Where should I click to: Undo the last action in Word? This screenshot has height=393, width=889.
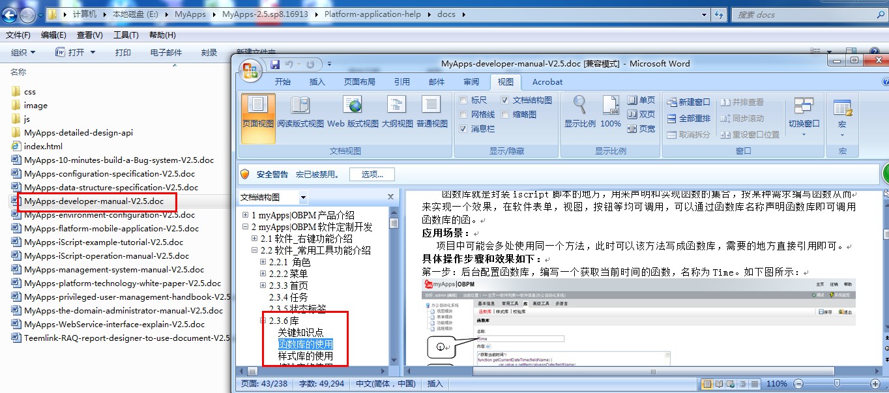(289, 64)
